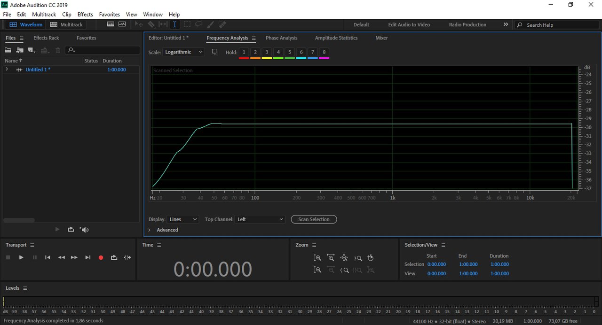Viewport: 602px width, 325px height.
Task: Show the spectral frequency display
Action: point(111,24)
